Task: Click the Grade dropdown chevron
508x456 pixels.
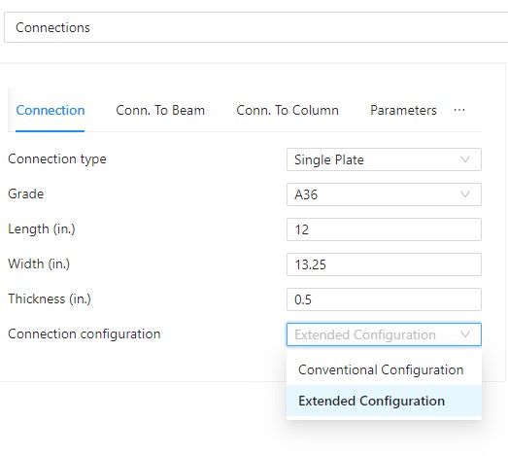Action: click(465, 194)
